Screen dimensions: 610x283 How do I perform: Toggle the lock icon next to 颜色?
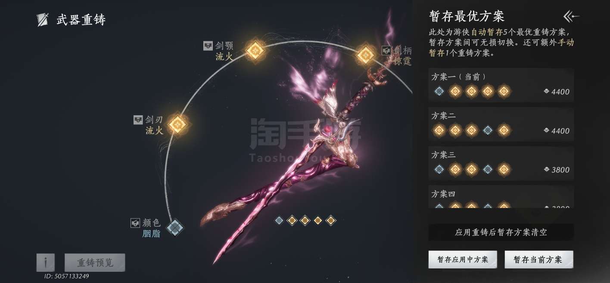(135, 223)
